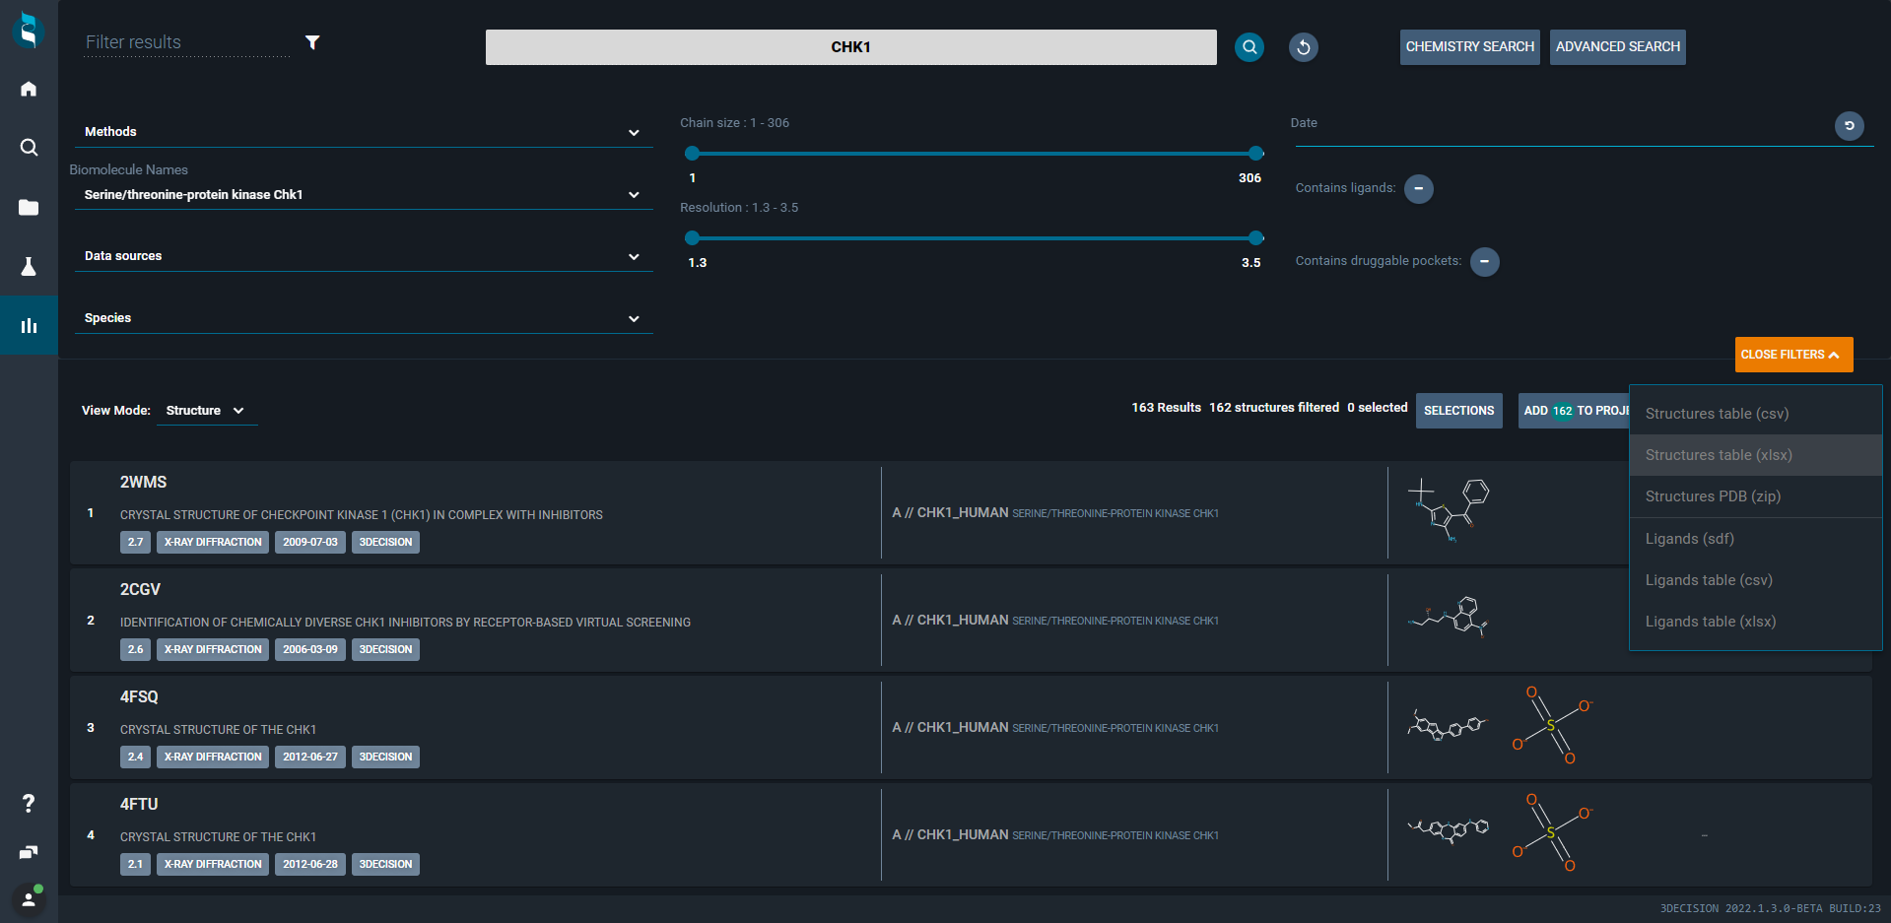The width and height of the screenshot is (1891, 923).
Task: Click the 2009-07-03 date tag
Action: 310,543
